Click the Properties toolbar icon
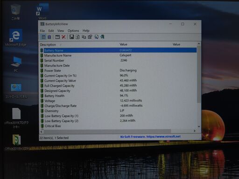Viewport: 239px width, 179px height. [90, 37]
